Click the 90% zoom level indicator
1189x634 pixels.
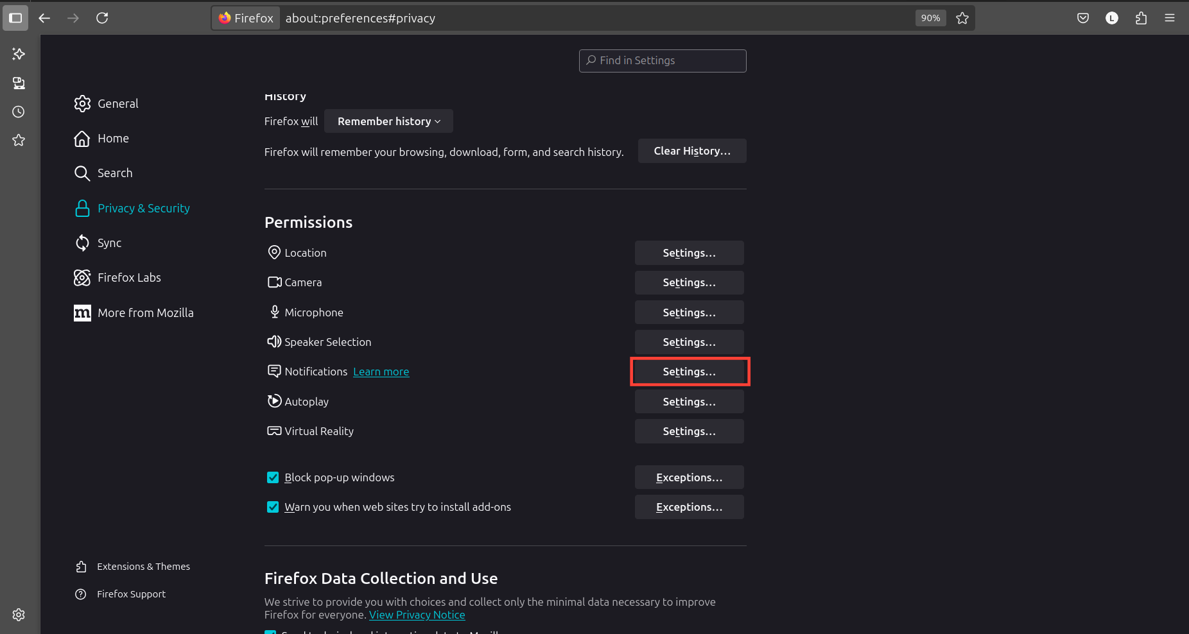pos(930,18)
